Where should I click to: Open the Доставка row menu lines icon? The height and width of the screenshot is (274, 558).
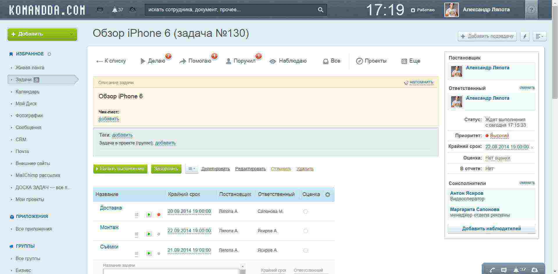(x=136, y=215)
